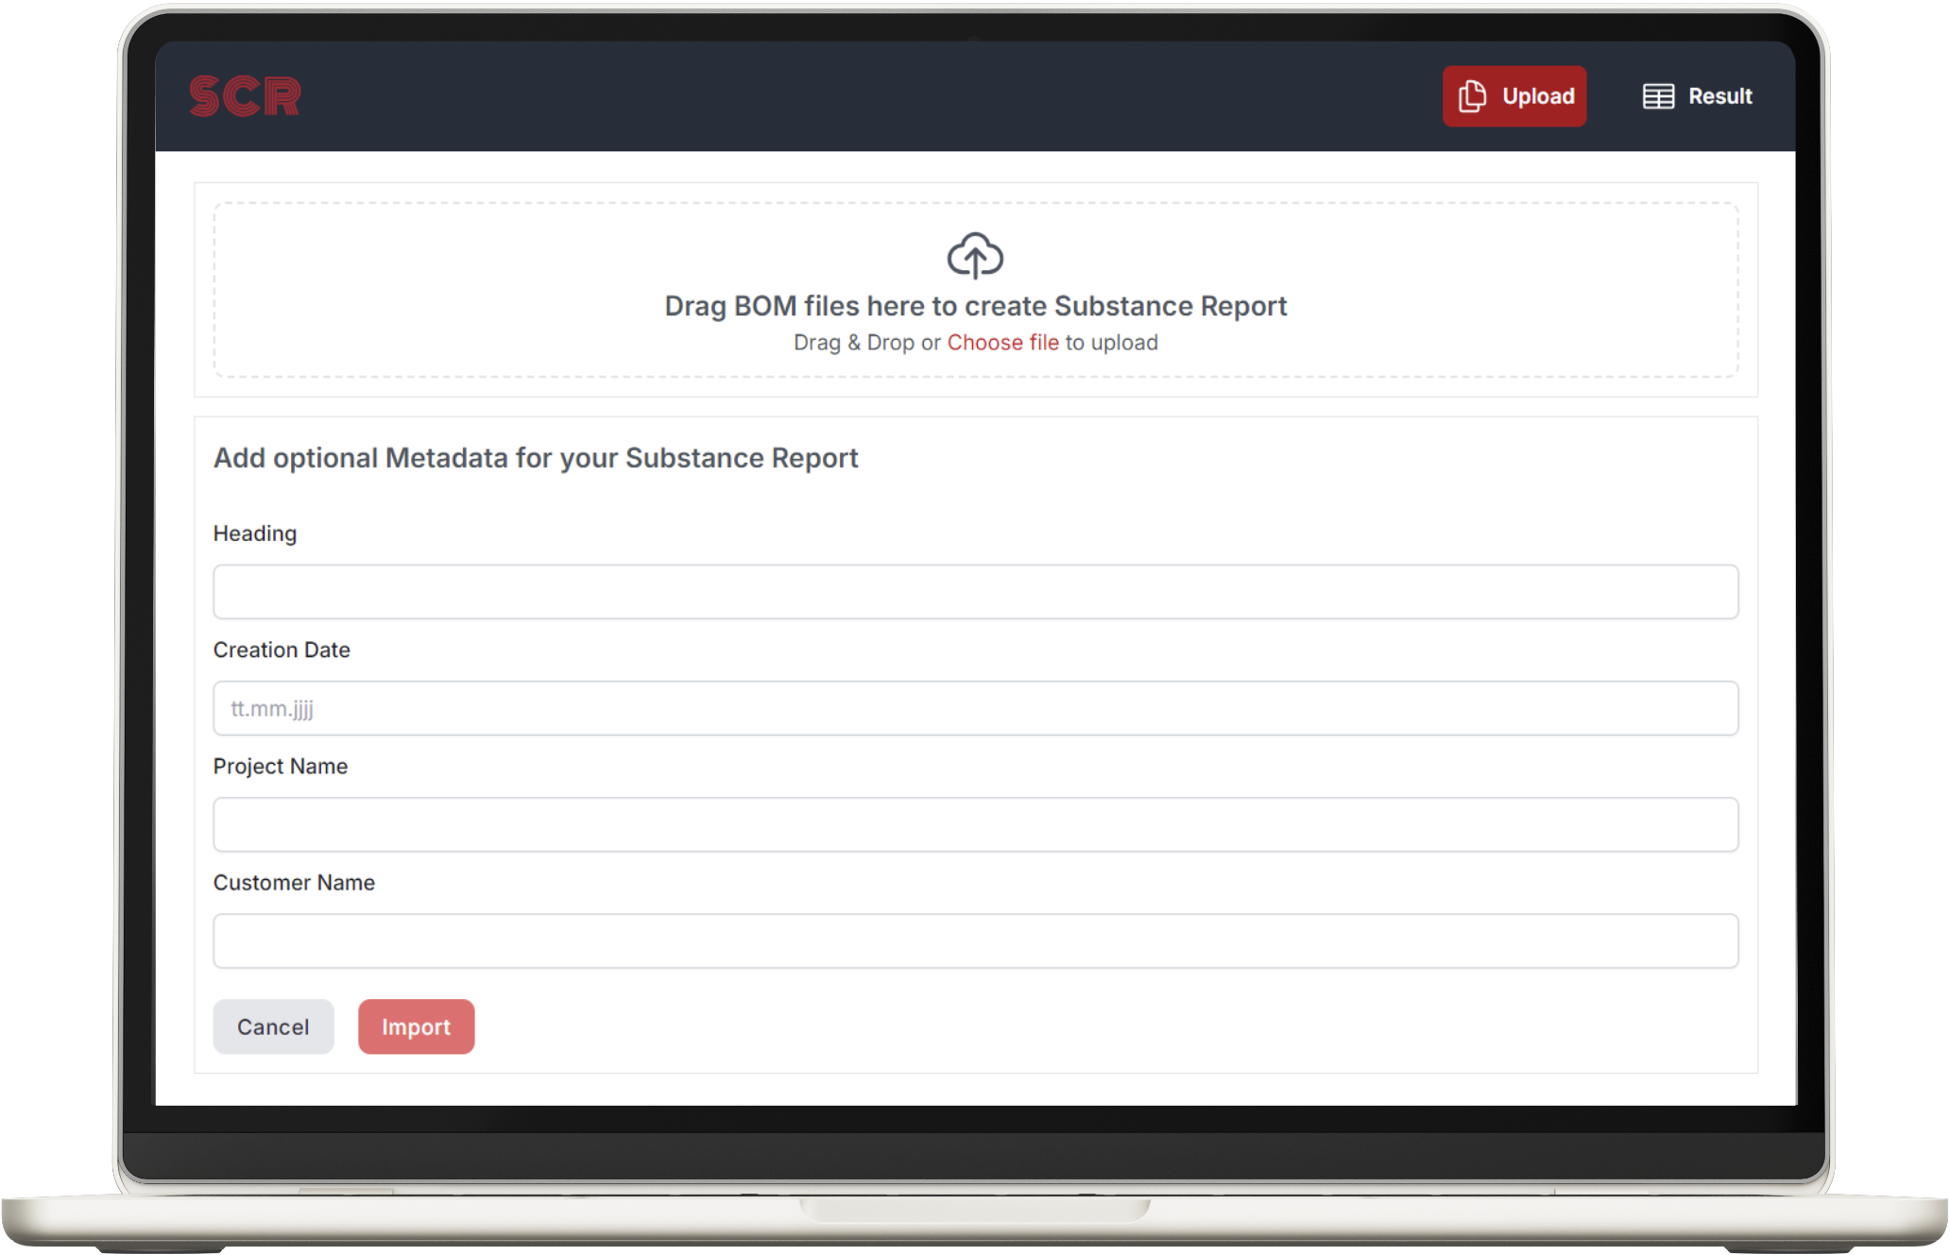This screenshot has width=1950, height=1255.
Task: Click the "Add optional Metadata" section heading
Action: point(536,458)
